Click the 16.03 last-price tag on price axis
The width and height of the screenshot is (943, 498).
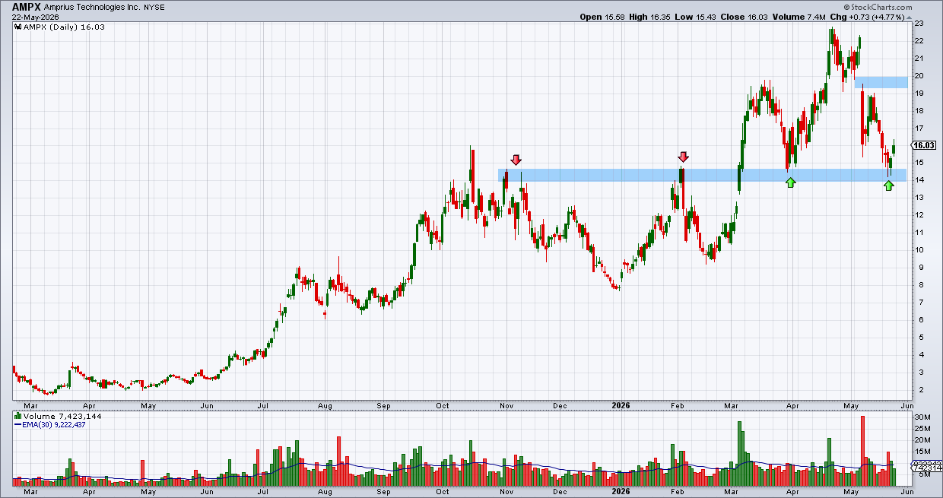pyautogui.click(x=922, y=145)
